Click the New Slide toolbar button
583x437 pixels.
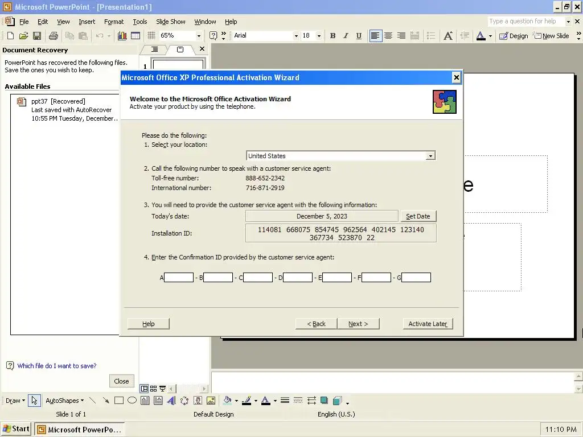[551, 36]
